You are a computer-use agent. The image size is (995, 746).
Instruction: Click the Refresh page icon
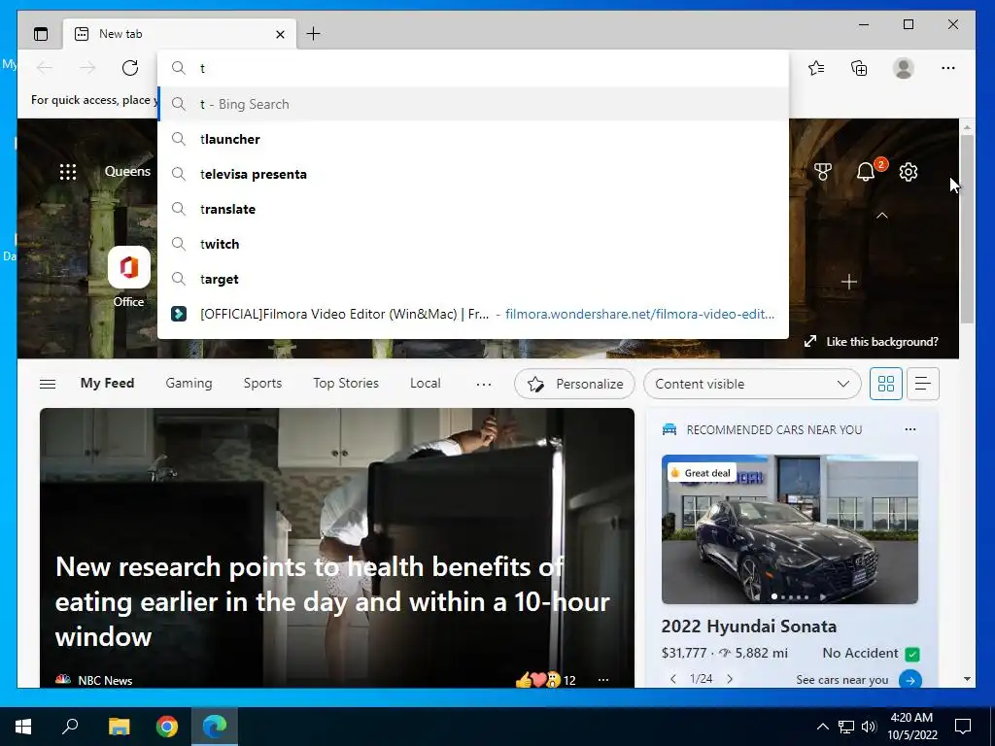130,68
